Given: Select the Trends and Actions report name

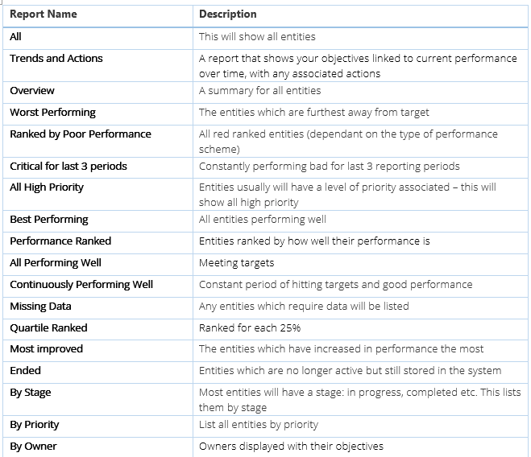Looking at the screenshot, I should pyautogui.click(x=56, y=58).
